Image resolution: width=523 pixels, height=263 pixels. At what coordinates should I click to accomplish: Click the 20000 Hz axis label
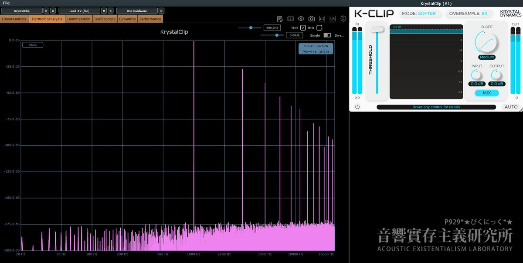326,254
